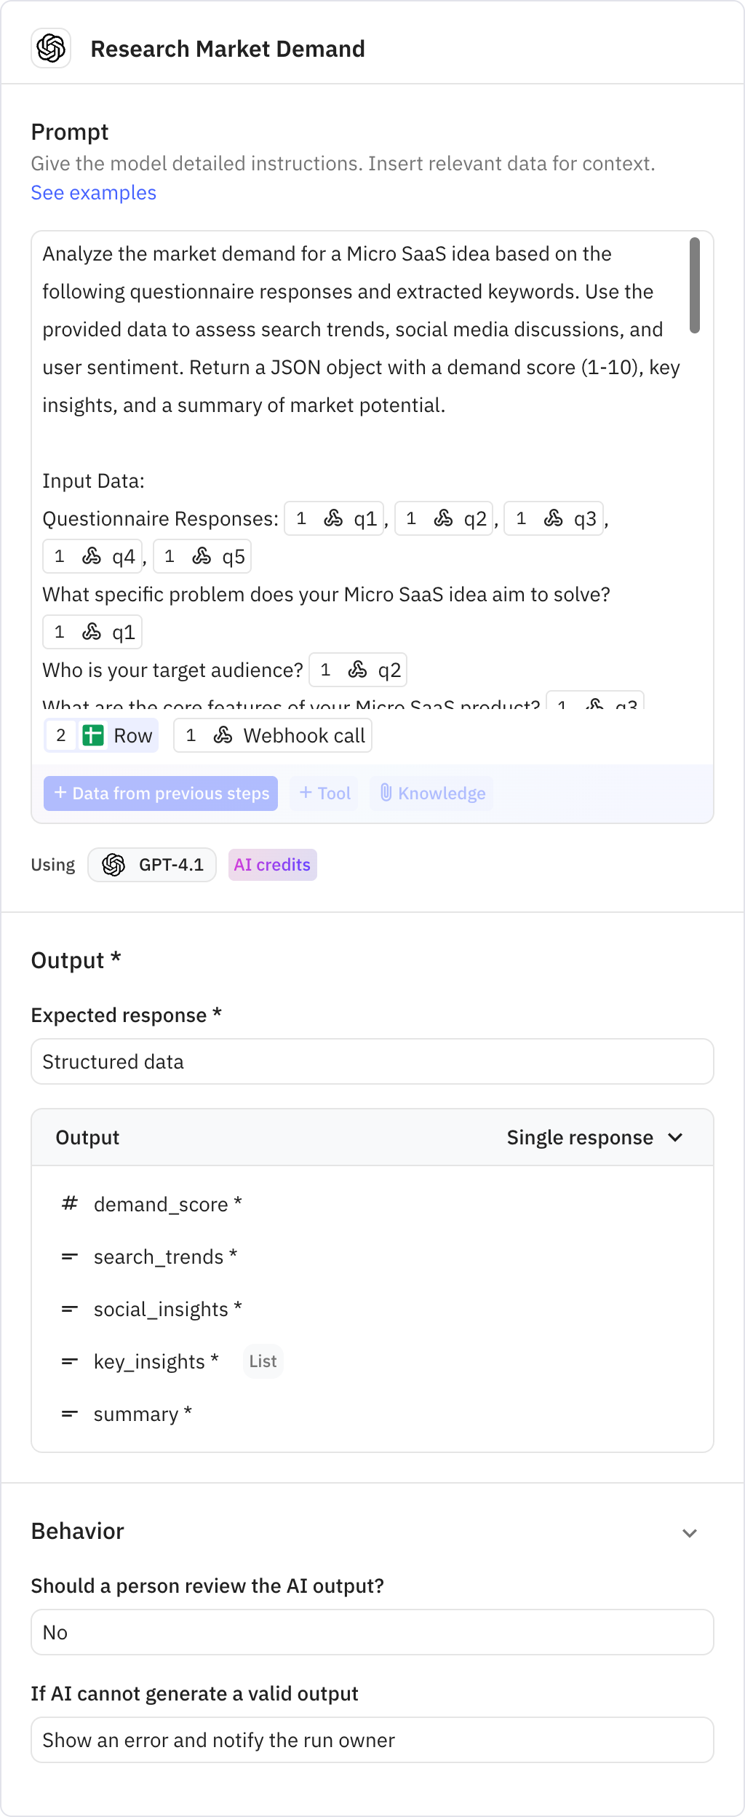Click the text type icon beside search_trends
Viewport: 745px width, 1817px height.
(x=69, y=1256)
